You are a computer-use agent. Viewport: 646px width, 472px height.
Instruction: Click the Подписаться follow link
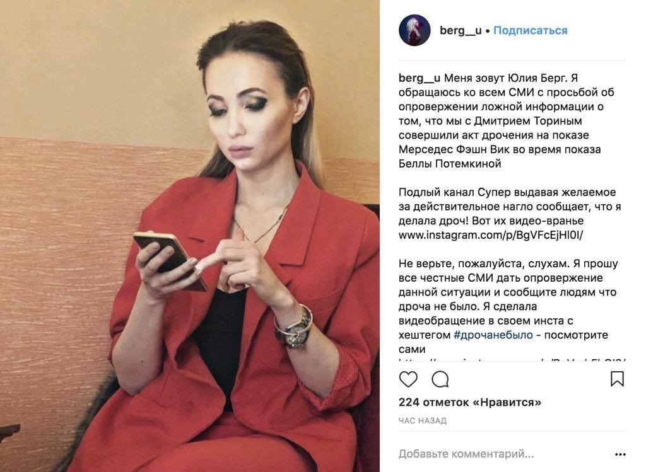[x=530, y=30]
